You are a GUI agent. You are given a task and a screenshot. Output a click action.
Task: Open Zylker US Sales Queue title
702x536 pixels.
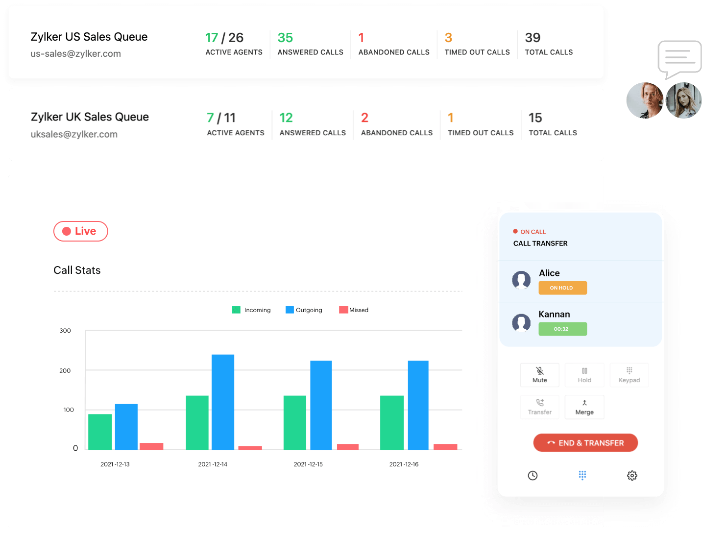tap(89, 37)
